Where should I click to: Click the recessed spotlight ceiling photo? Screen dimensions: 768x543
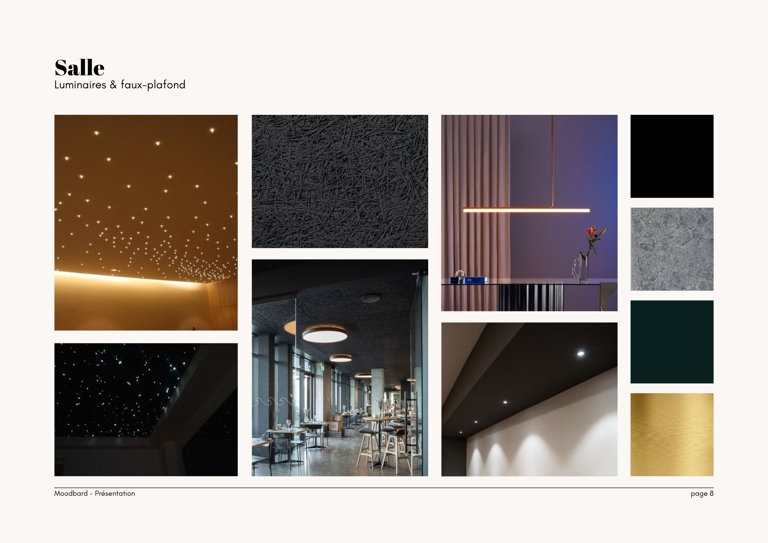529,399
